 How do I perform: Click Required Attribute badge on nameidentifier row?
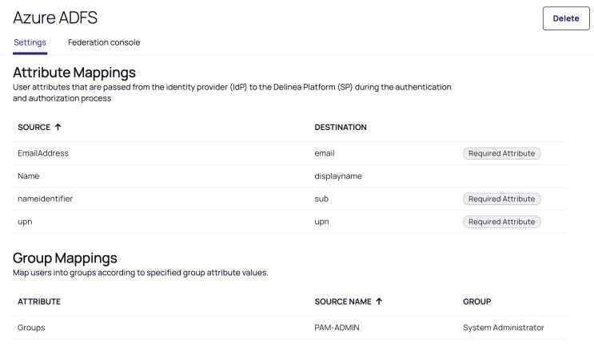(x=501, y=199)
